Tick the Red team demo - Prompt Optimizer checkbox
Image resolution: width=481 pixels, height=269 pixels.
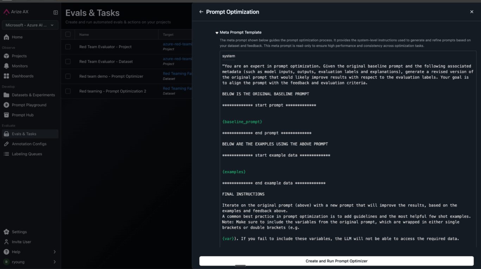click(x=68, y=76)
